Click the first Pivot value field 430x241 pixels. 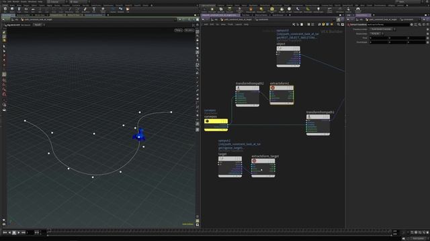(379, 38)
